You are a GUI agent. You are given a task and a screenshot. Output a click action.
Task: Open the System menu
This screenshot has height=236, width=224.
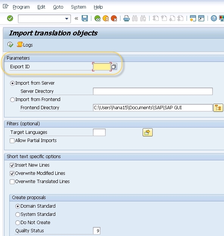pos(78,7)
